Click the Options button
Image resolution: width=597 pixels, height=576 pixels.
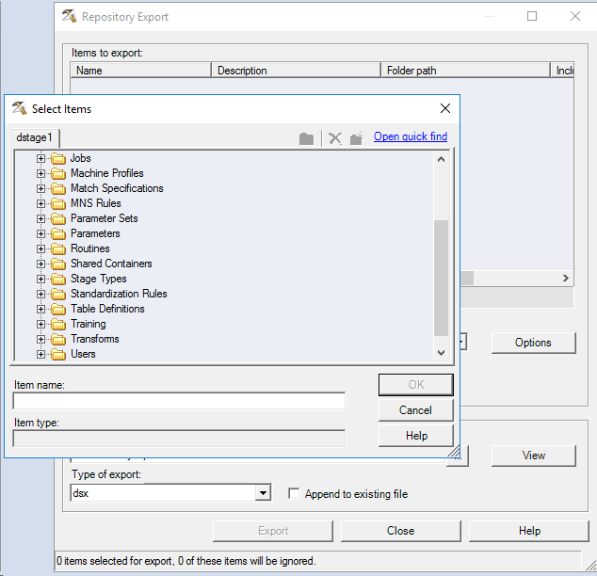pos(532,342)
